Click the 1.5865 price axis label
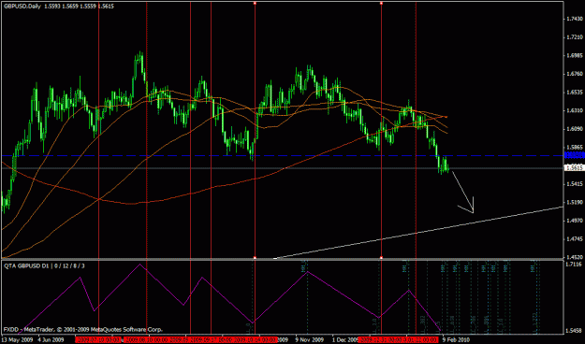The image size is (585, 344). pyautogui.click(x=575, y=147)
